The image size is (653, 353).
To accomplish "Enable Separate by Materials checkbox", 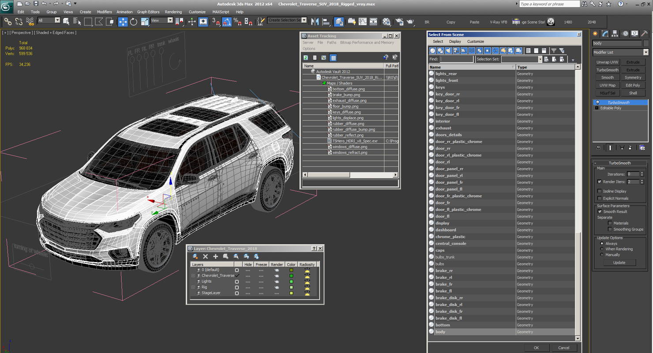I will click(x=610, y=223).
